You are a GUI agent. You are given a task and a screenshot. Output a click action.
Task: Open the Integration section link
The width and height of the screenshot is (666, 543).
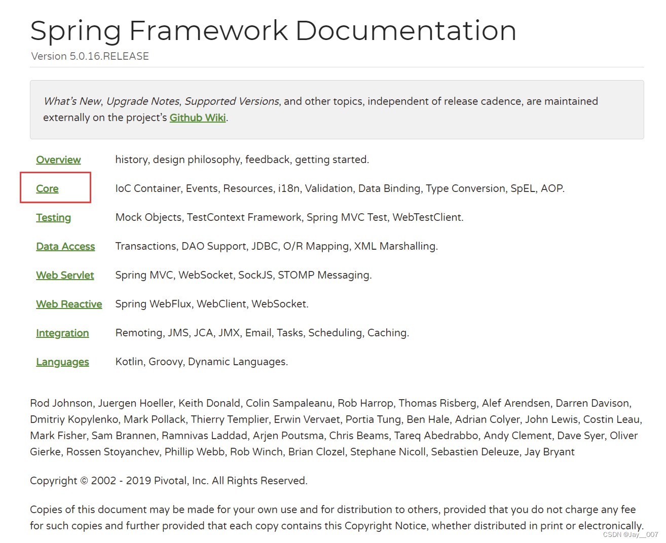[62, 333]
